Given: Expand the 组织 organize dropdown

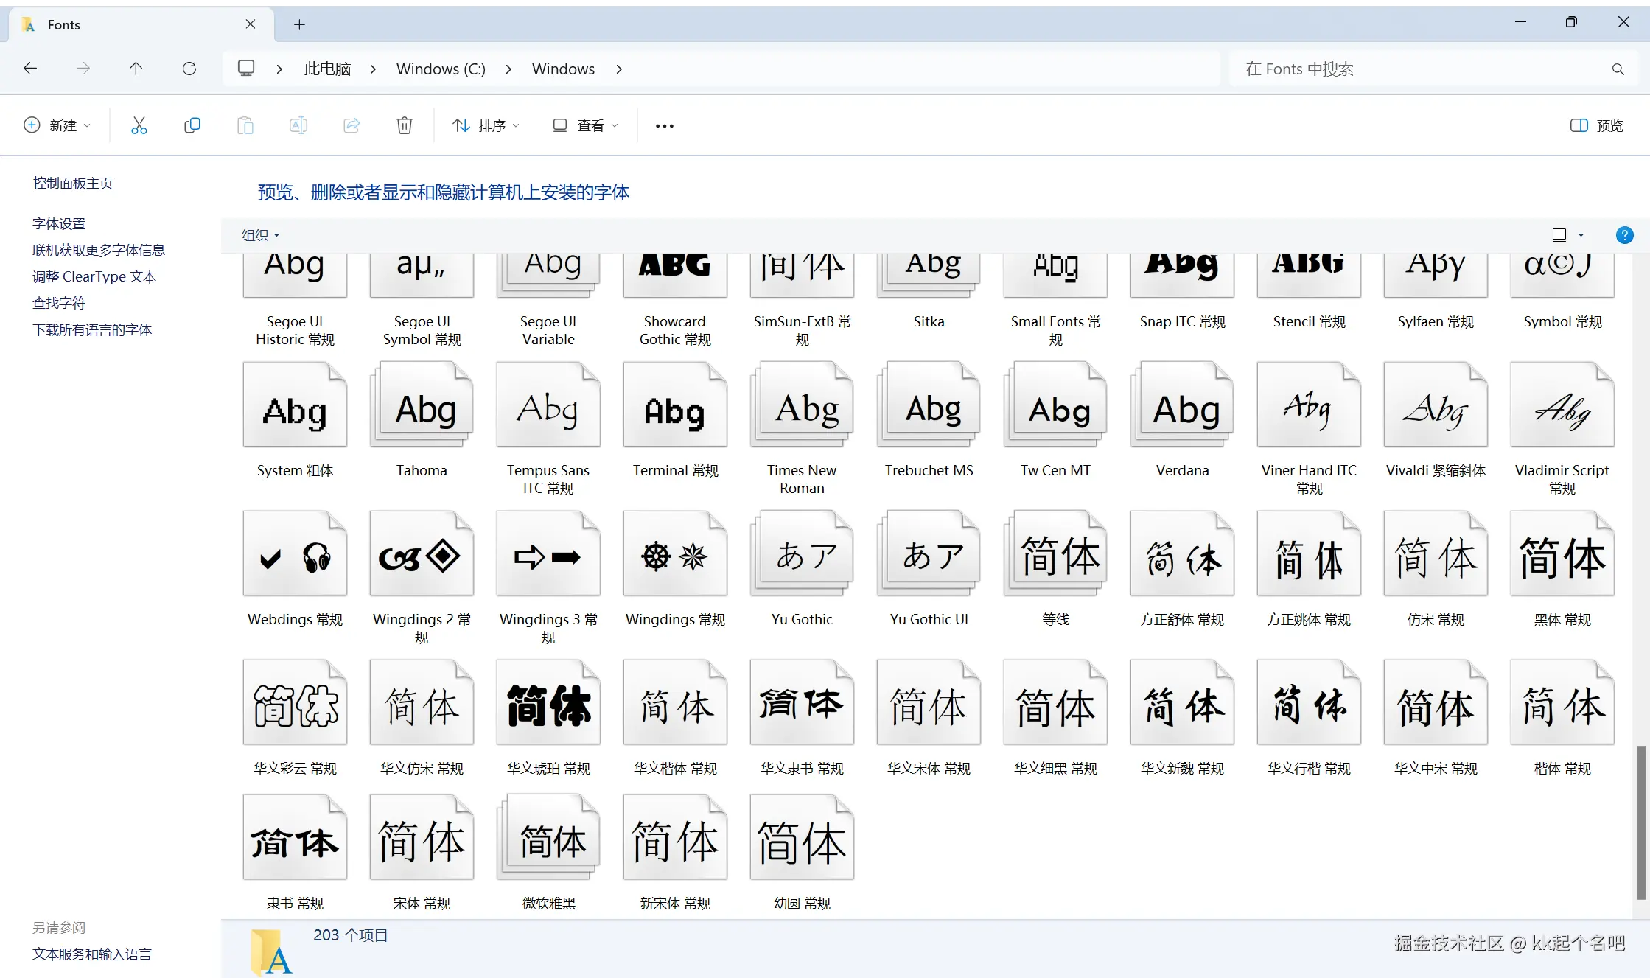Looking at the screenshot, I should tap(260, 235).
